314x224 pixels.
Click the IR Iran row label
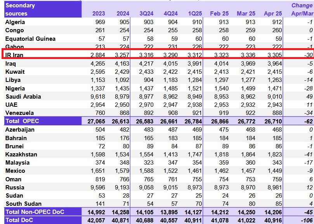tap(14, 55)
